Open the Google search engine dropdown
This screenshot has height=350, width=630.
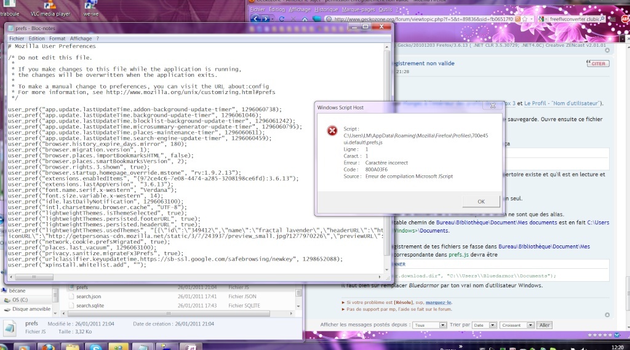543,19
